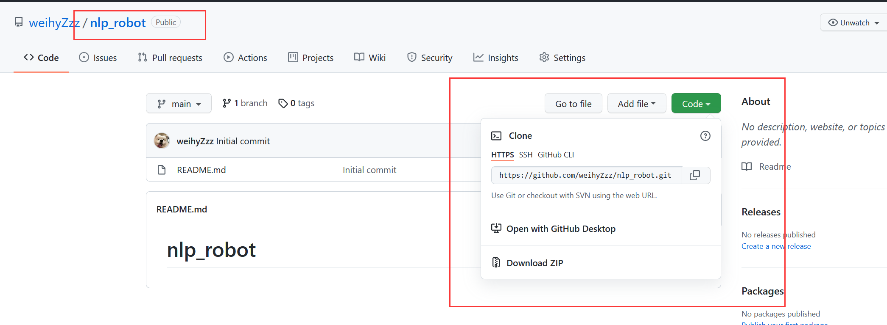This screenshot has width=887, height=325.
Task: Toggle the green Code dropdown button
Action: [696, 104]
